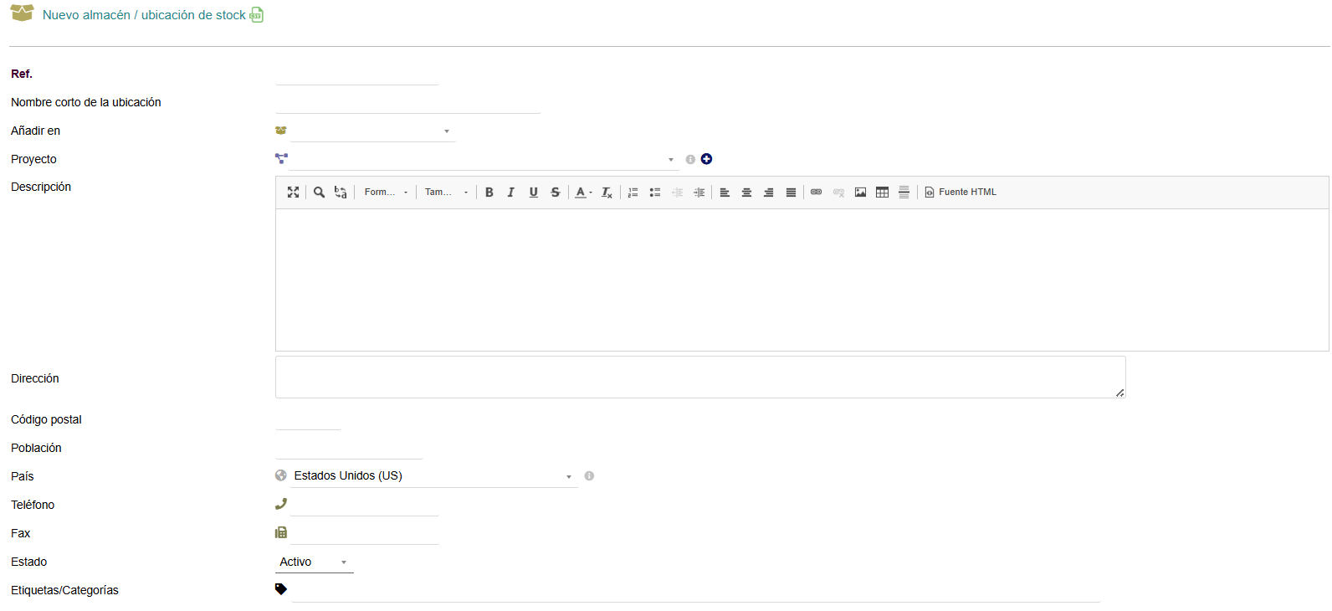Toggle strikethrough formatting
This screenshot has width=1332, height=611.
click(x=555, y=193)
